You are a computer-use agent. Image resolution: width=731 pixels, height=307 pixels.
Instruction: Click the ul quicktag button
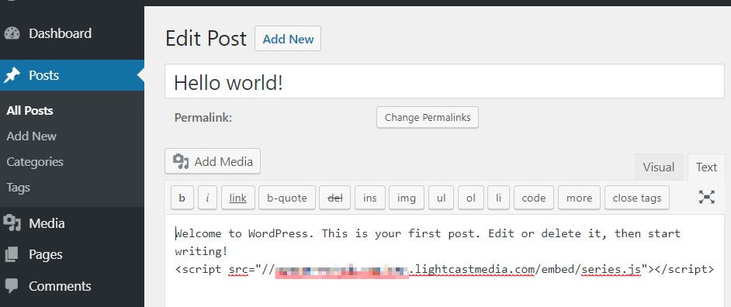(x=441, y=198)
